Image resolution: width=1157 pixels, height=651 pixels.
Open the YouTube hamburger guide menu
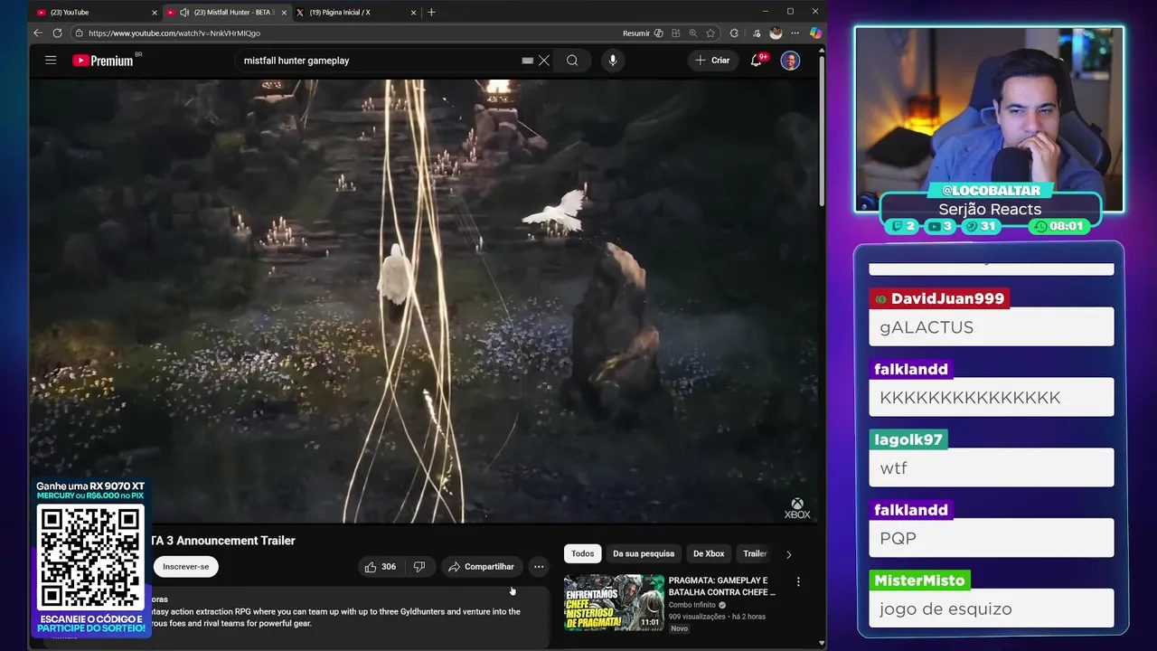[51, 61]
